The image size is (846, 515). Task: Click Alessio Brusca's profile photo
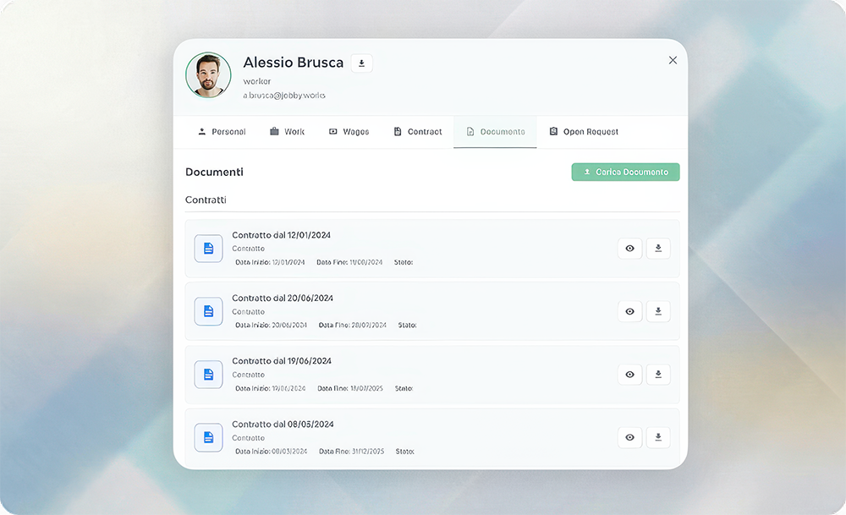point(208,75)
